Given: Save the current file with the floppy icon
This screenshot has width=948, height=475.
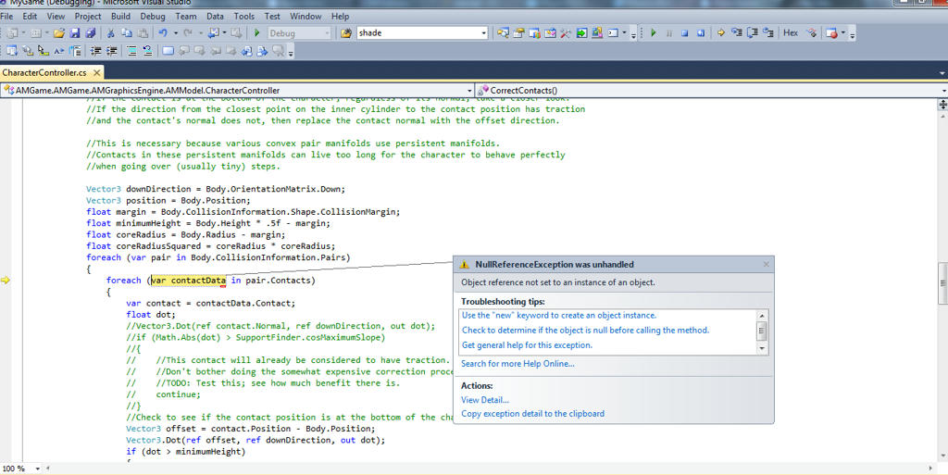Looking at the screenshot, I should [74, 33].
